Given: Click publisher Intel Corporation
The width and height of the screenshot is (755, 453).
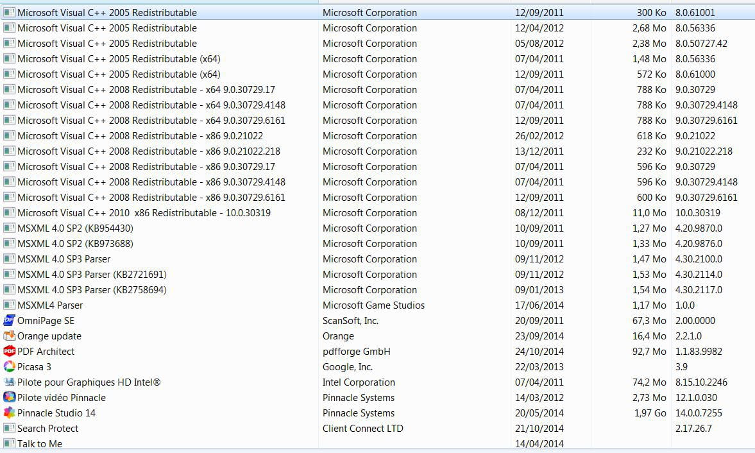Looking at the screenshot, I should click(x=359, y=382).
